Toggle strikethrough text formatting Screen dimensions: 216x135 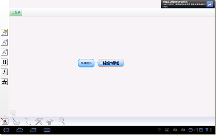click(4, 82)
